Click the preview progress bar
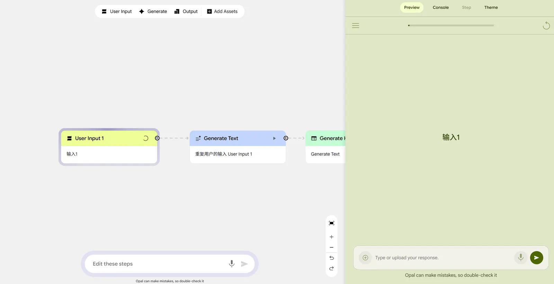Viewport: 554px width, 284px height. (x=451, y=25)
